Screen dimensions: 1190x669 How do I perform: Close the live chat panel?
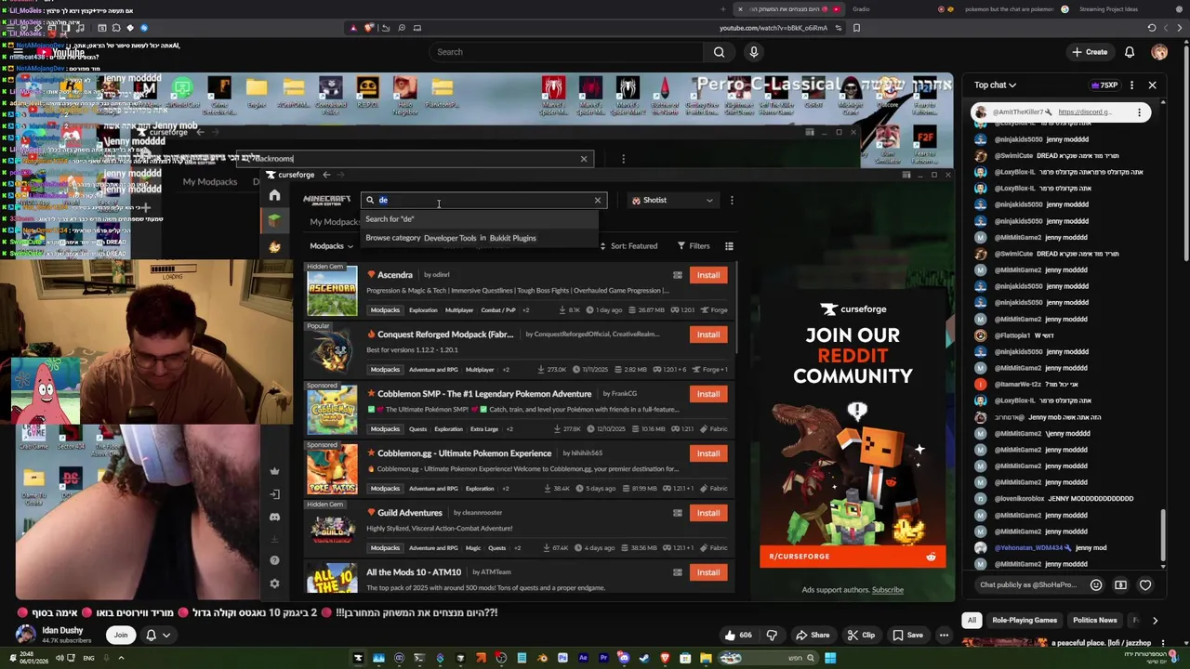1152,85
